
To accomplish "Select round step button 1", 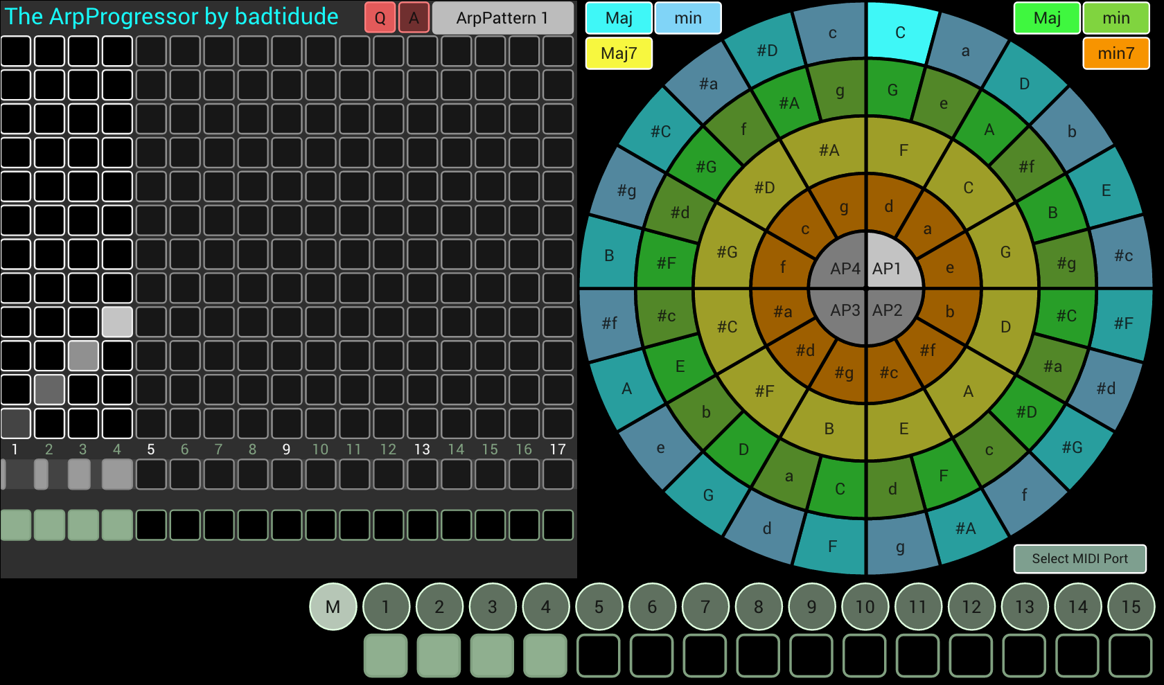I will [386, 607].
